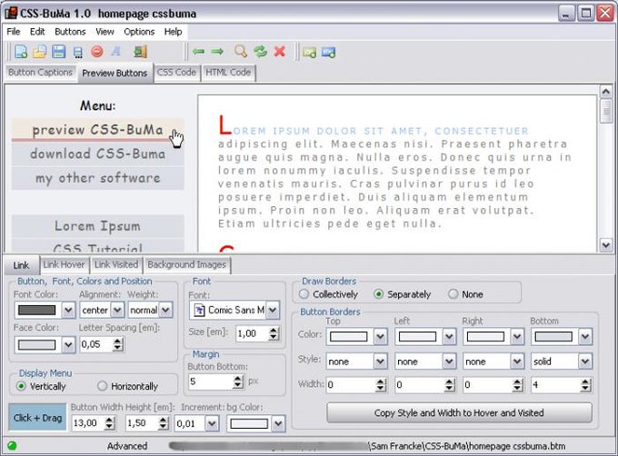Click the download CSS-Buma menu button
This screenshot has width=618, height=456.
pos(98,154)
